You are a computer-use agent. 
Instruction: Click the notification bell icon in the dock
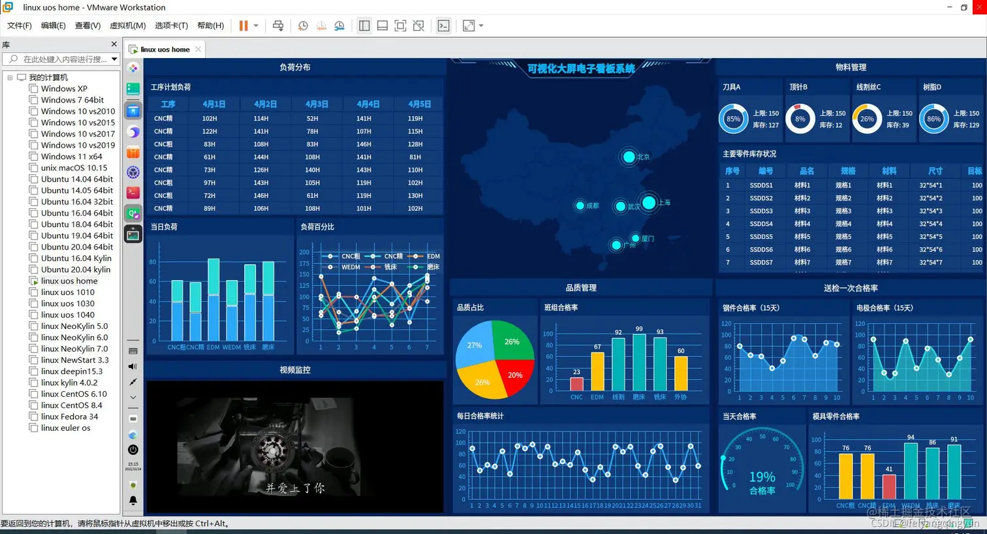click(133, 501)
